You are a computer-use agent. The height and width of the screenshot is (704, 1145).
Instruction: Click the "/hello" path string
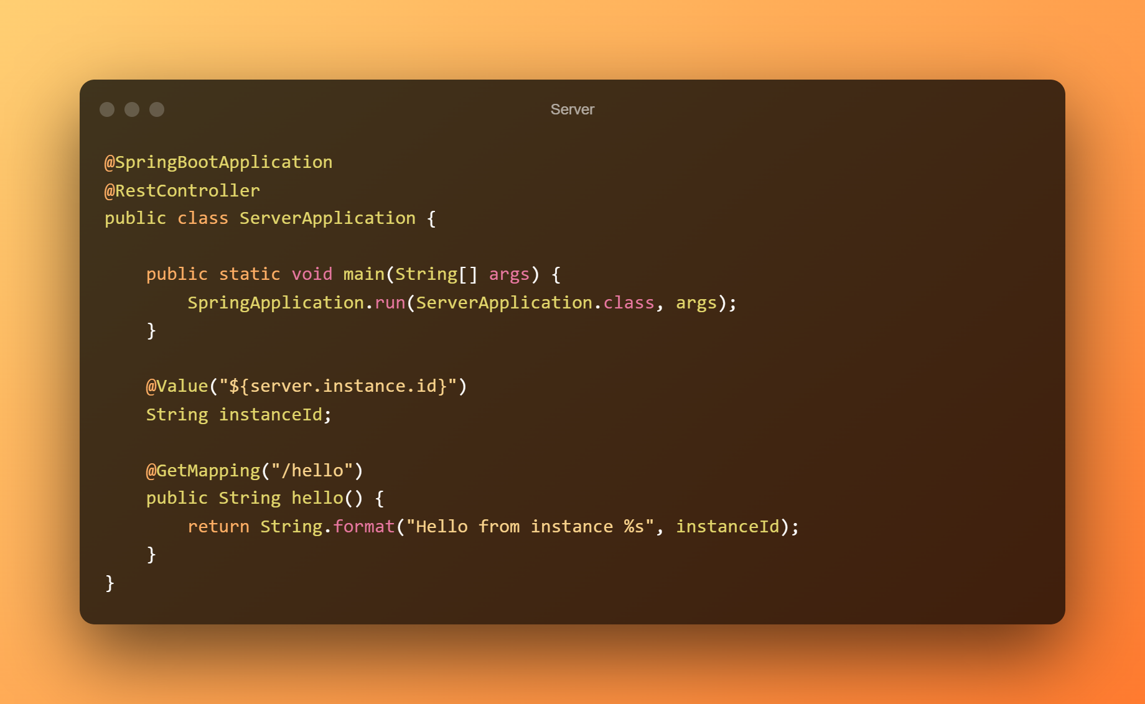(317, 471)
